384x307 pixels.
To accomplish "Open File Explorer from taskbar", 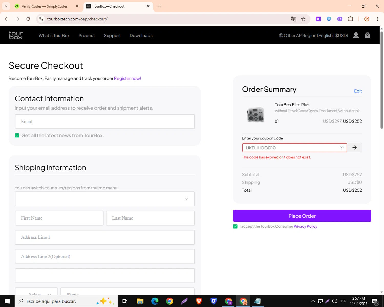I will 140,301.
